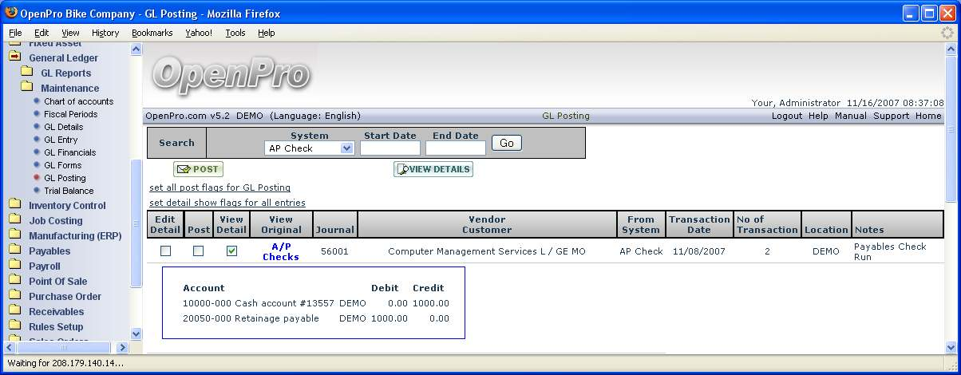Check the Edit Detail checkbox
Viewport: 961px width, 375px height.
tap(165, 251)
